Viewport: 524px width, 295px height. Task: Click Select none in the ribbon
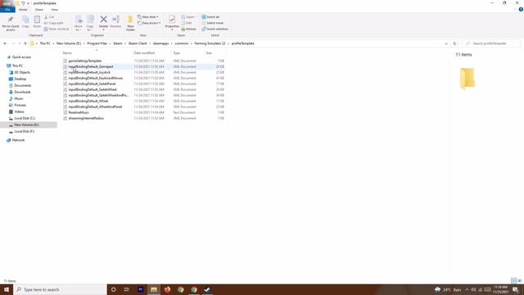click(213, 23)
